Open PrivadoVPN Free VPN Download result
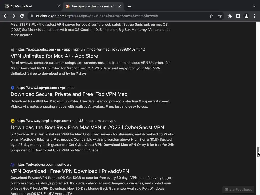Screen dimensions: 260x195 click(x=70, y=171)
